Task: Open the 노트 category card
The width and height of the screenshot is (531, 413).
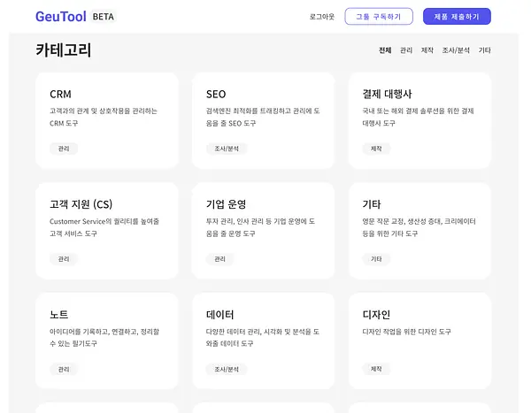Action: (107, 340)
